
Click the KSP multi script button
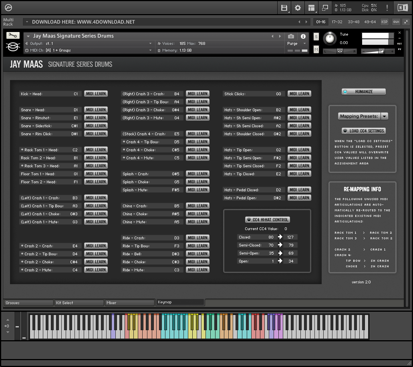tap(384, 22)
